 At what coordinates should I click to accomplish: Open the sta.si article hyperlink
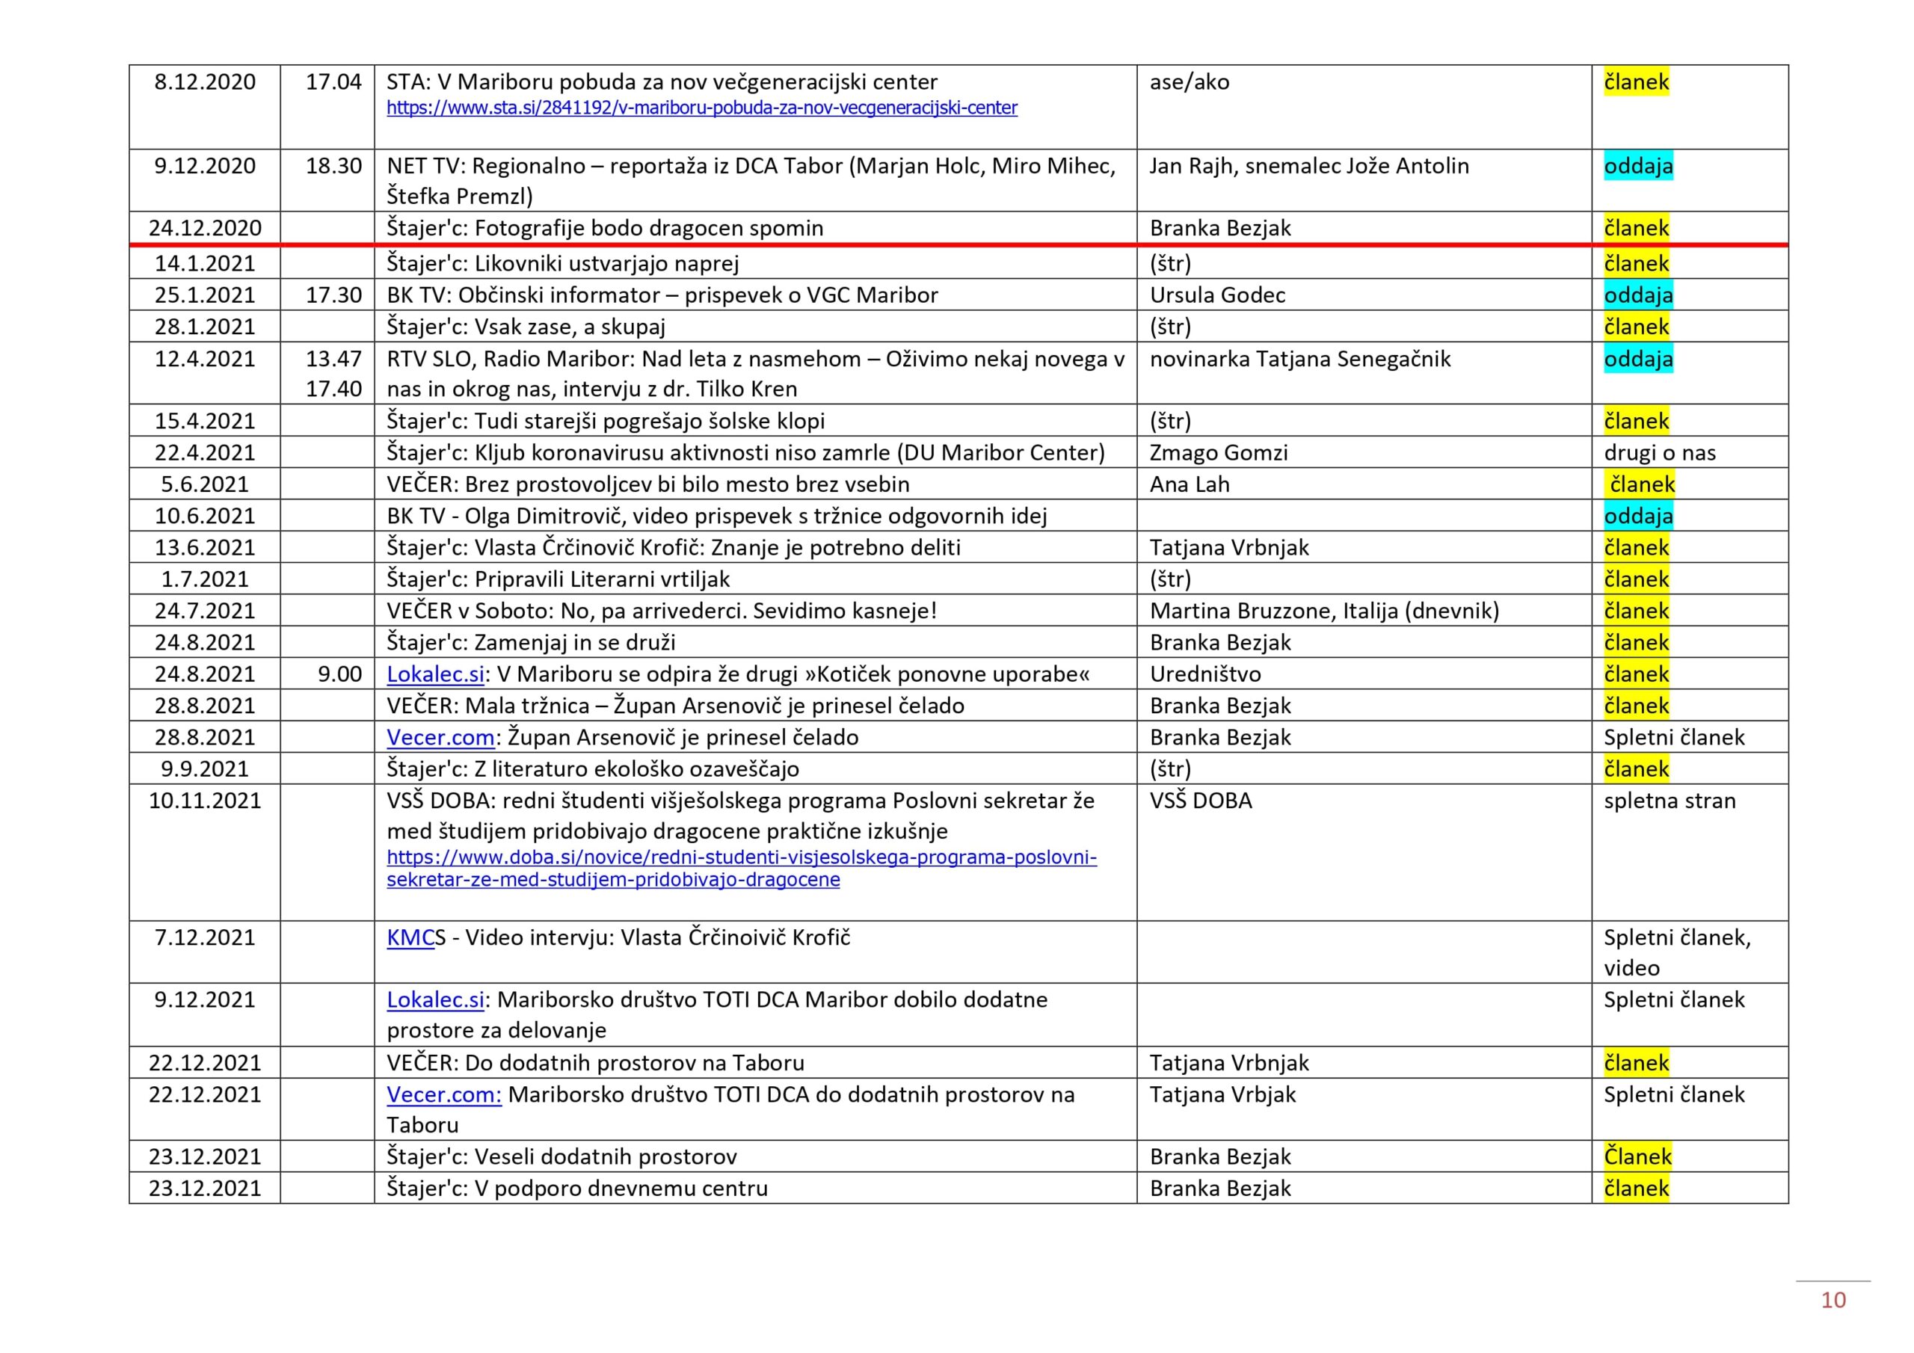point(701,108)
